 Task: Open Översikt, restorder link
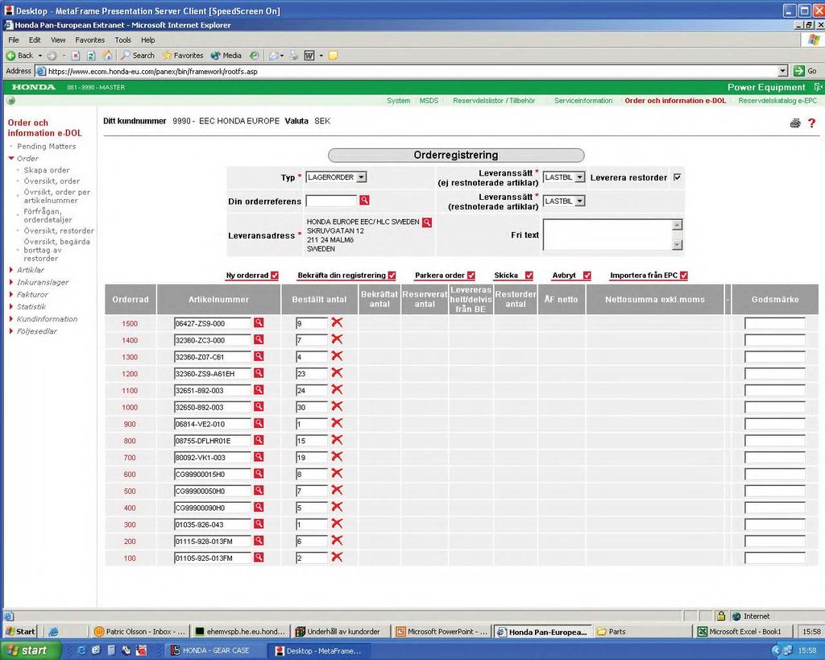59,230
